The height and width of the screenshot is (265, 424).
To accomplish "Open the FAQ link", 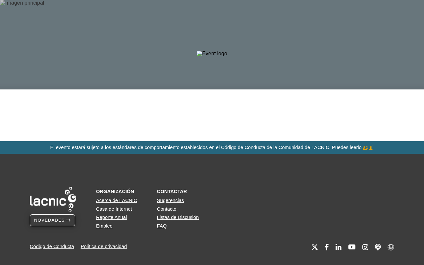I will pos(162,226).
